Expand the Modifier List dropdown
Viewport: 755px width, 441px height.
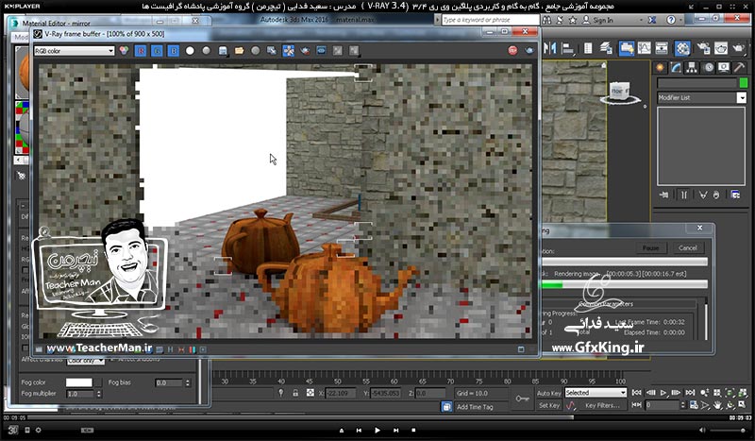[x=742, y=98]
